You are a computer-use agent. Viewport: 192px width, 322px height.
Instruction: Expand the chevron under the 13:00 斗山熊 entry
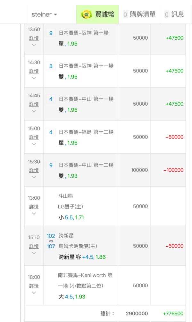[x=34, y=213]
